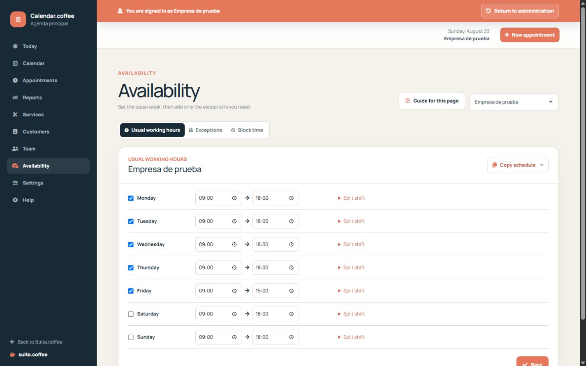Open Appointments in the sidebar
586x366 pixels.
pyautogui.click(x=48, y=81)
